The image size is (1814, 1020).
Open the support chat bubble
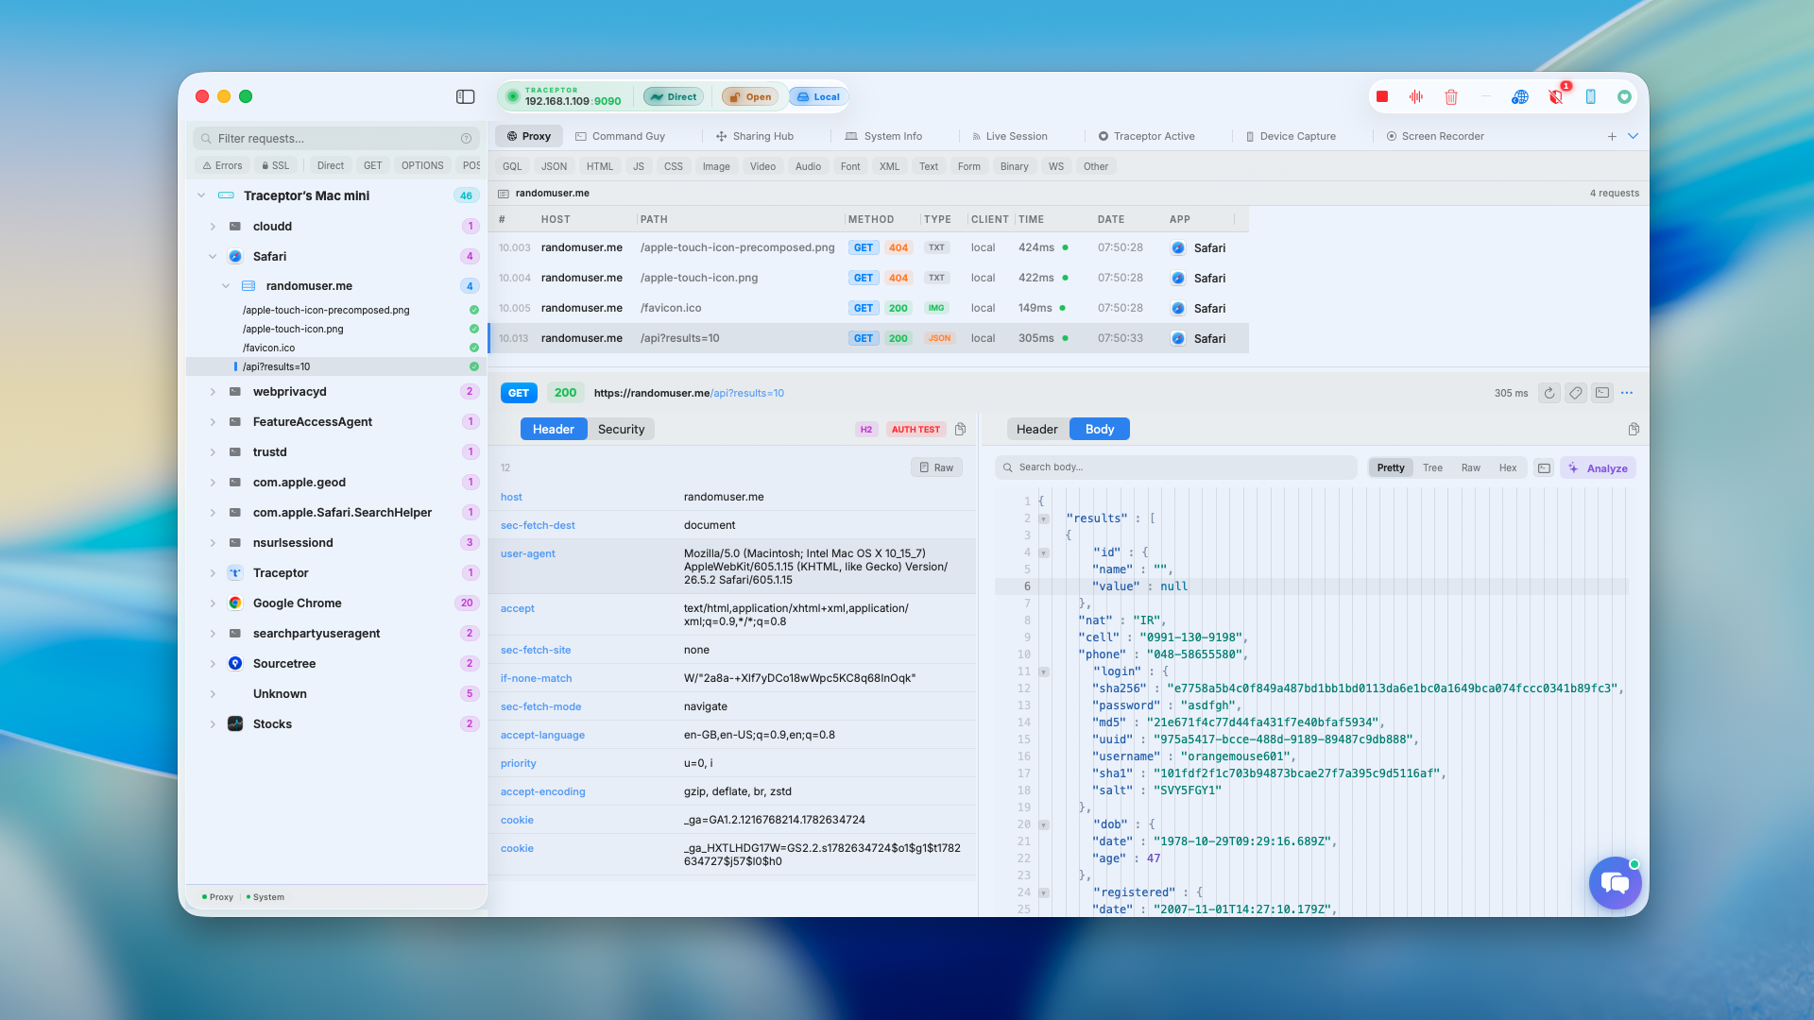click(1615, 883)
